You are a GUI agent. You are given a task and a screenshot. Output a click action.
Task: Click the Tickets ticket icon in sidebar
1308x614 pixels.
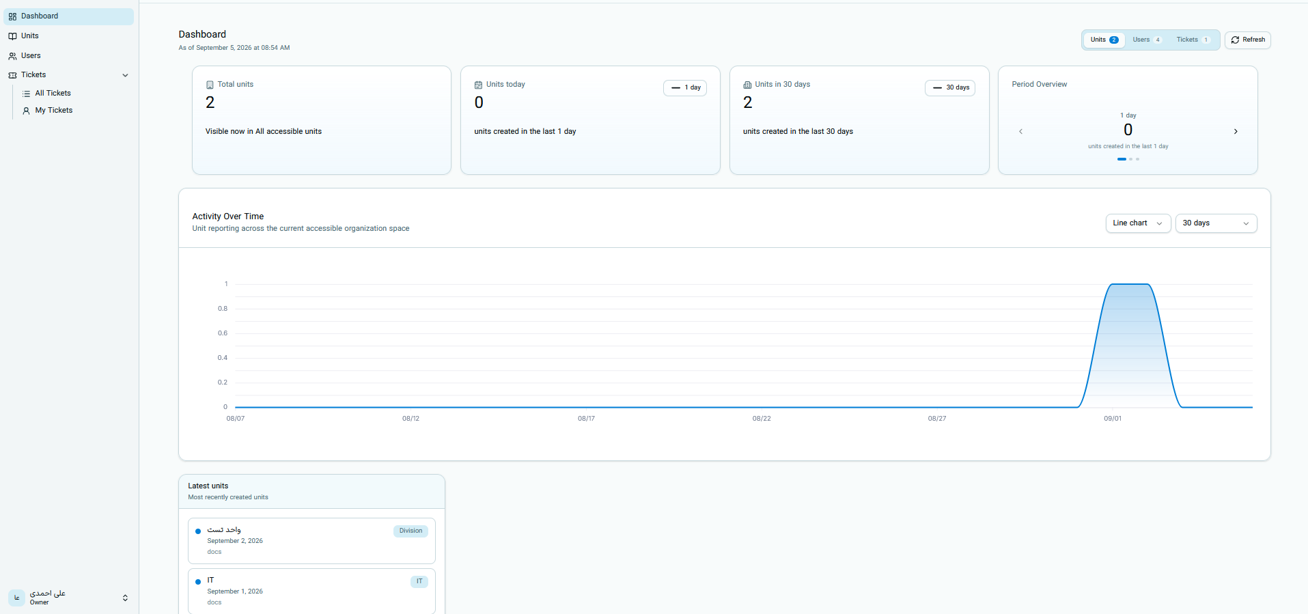click(x=12, y=75)
